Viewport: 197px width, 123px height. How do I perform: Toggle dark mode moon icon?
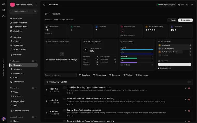tap(187, 5)
